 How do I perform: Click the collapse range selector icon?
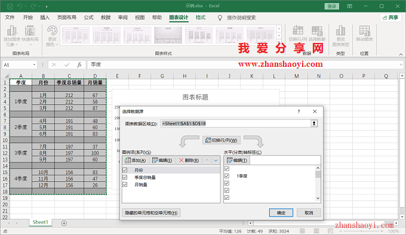[314, 123]
